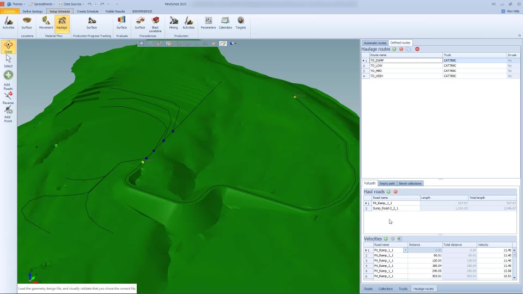Image resolution: width=523 pixels, height=294 pixels.
Task: Open the Targets tool
Action: pyautogui.click(x=240, y=23)
